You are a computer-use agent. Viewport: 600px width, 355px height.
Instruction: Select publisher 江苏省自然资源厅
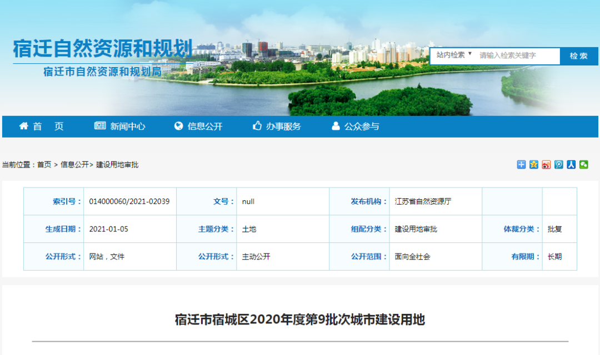pos(423,201)
